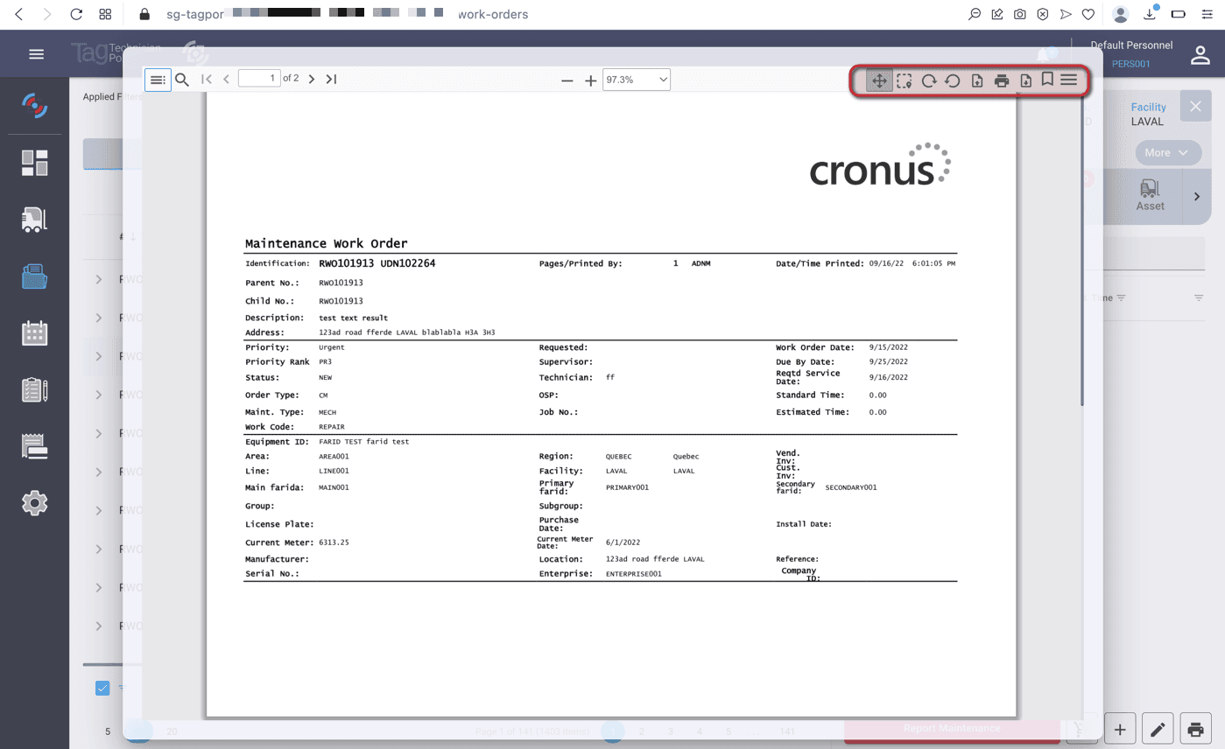This screenshot has height=749, width=1225.
Task: Open the user account icon in header
Action: pyautogui.click(x=1200, y=54)
